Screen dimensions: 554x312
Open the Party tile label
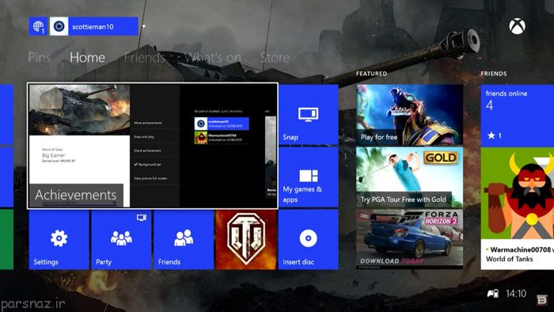[x=104, y=262]
